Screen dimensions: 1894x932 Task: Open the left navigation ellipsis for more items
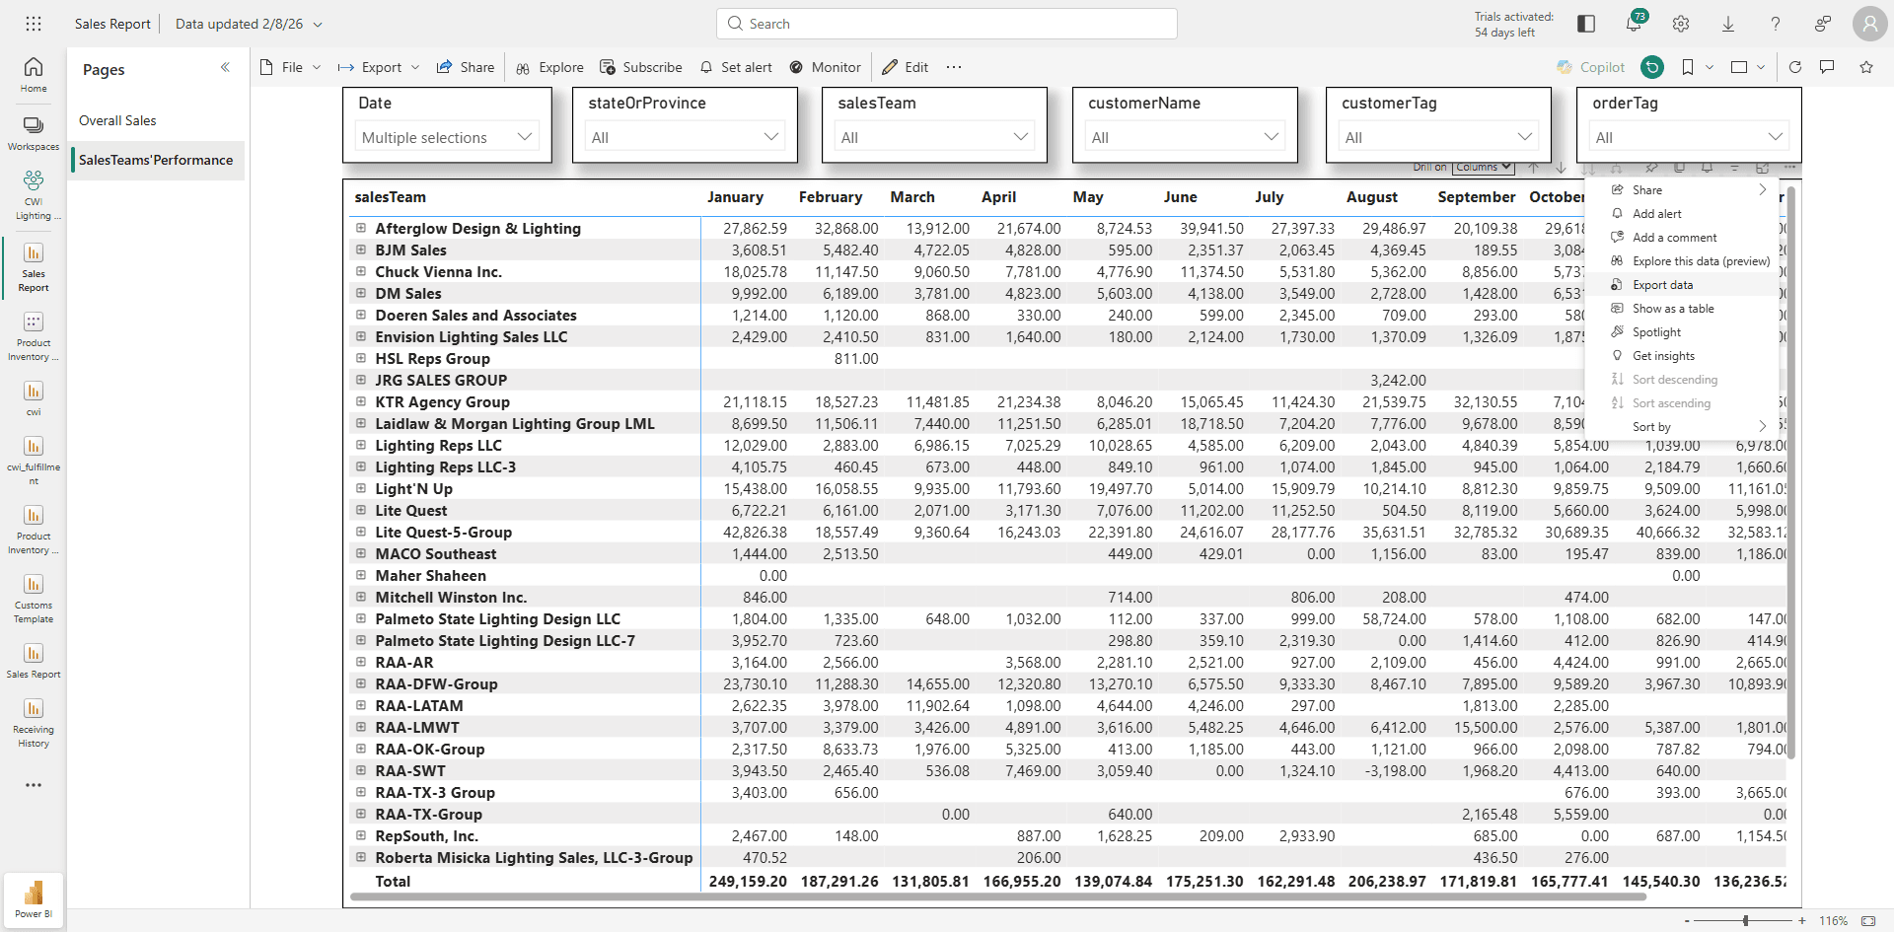tap(34, 785)
